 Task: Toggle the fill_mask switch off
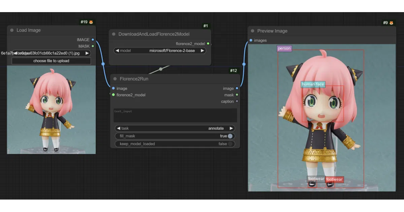click(230, 136)
